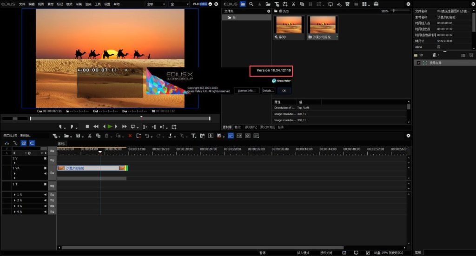476x256 pixels.
Task: Select the 序列1 timeline tab
Action: pyautogui.click(x=62, y=144)
